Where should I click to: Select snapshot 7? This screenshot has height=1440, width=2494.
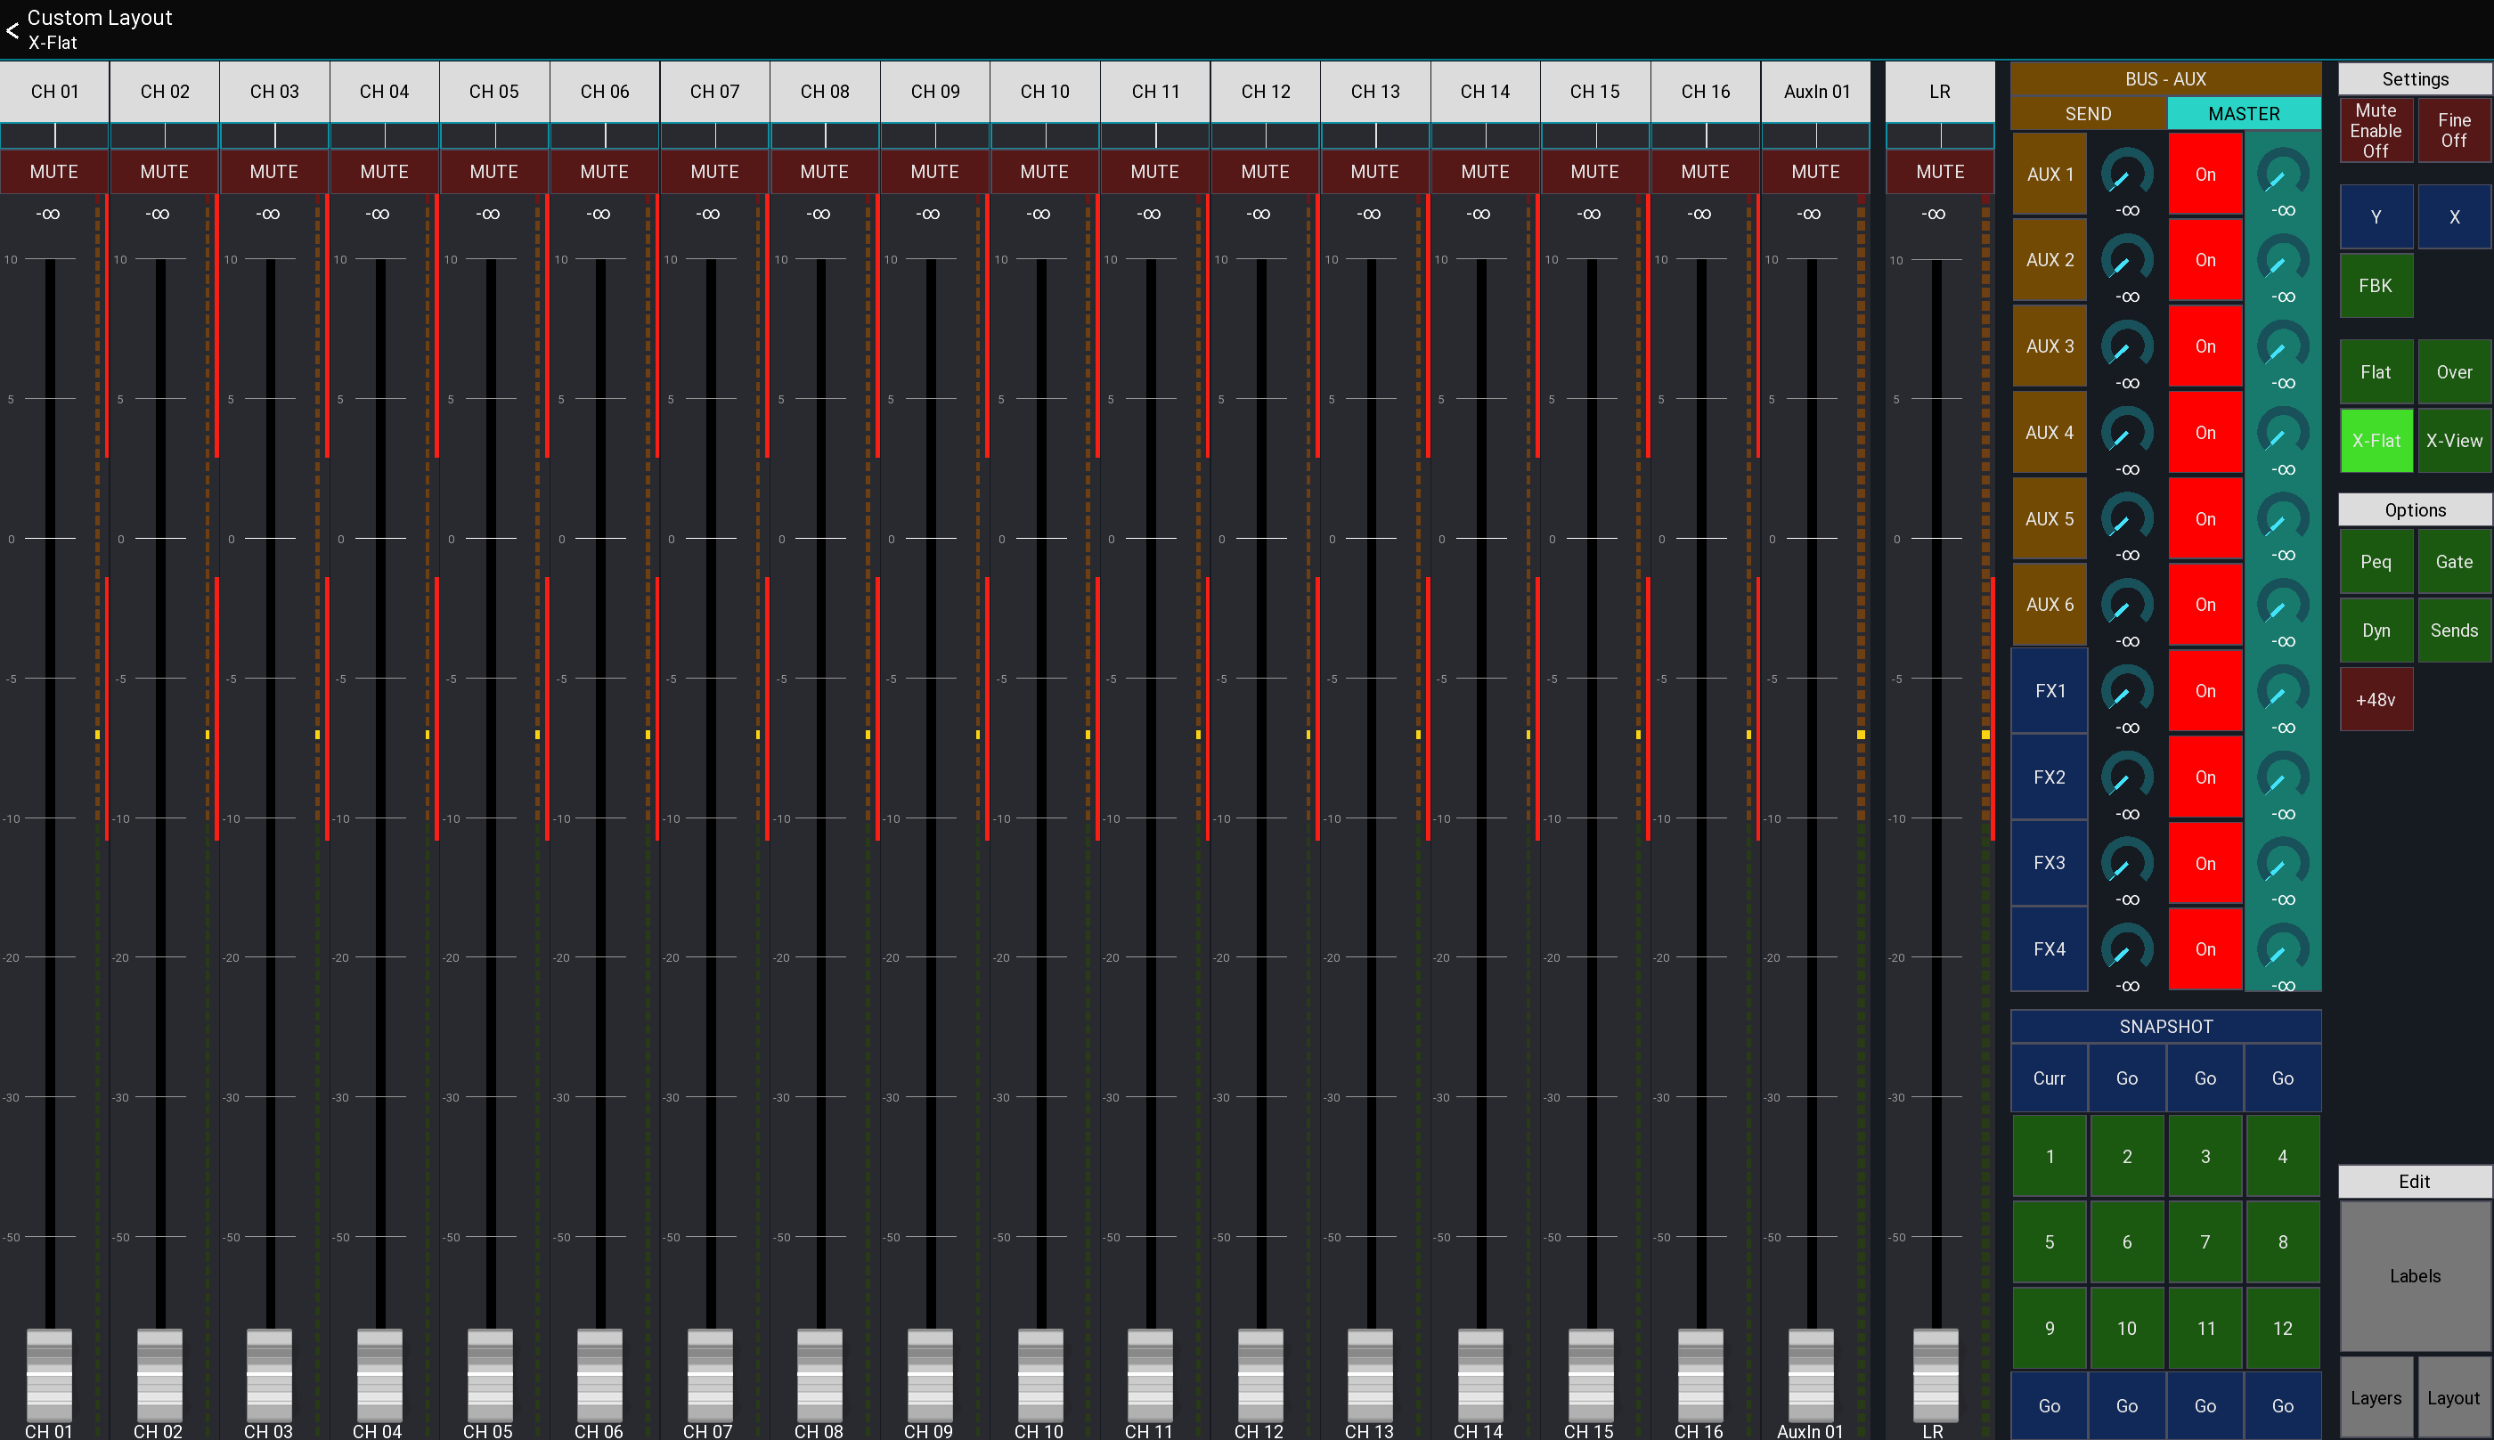click(x=2205, y=1241)
